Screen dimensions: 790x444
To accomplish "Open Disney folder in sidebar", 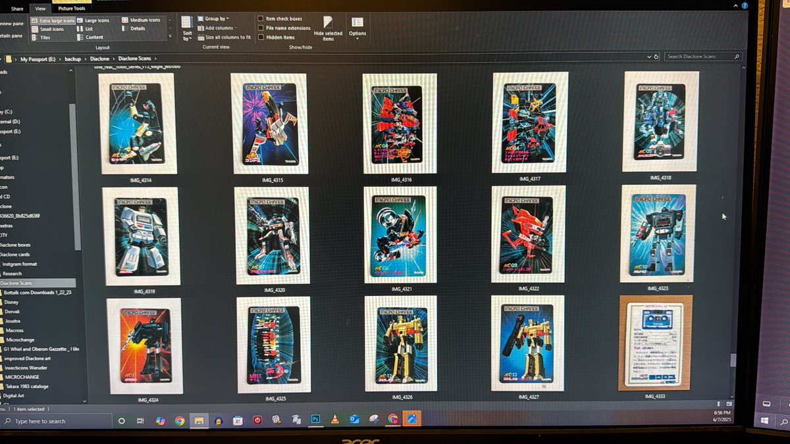I will pyautogui.click(x=13, y=302).
